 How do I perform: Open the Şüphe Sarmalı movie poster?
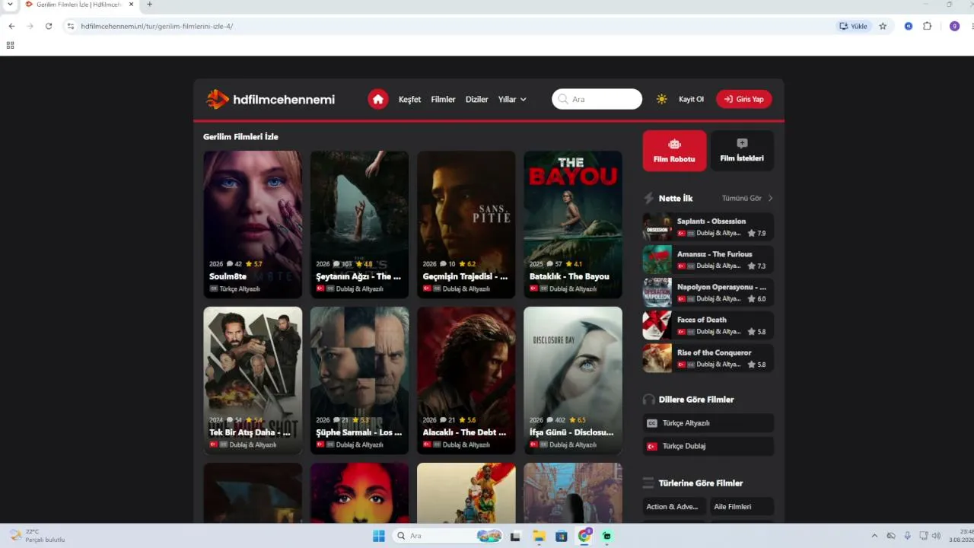point(359,381)
